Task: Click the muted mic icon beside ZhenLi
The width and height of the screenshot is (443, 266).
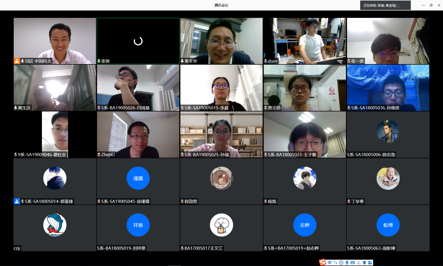Action: (x=99, y=155)
